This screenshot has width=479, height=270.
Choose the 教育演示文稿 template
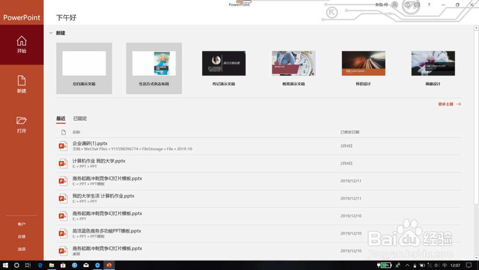[x=294, y=68]
